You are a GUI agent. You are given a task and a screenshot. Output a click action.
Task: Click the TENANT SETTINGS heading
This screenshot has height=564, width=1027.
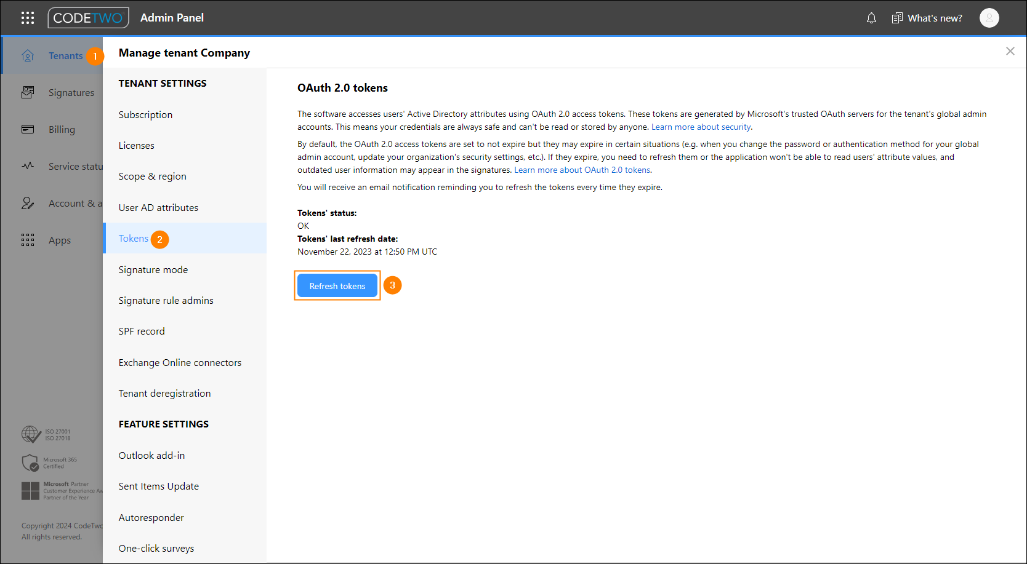pyautogui.click(x=163, y=83)
